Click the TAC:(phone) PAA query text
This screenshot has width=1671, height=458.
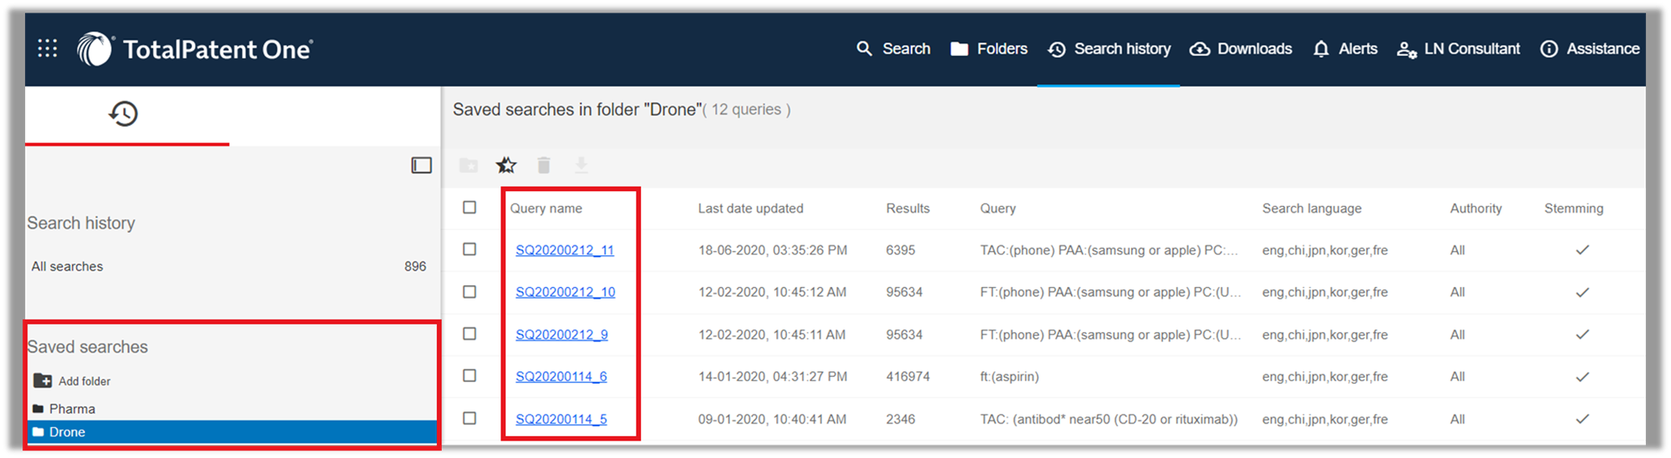[1109, 250]
